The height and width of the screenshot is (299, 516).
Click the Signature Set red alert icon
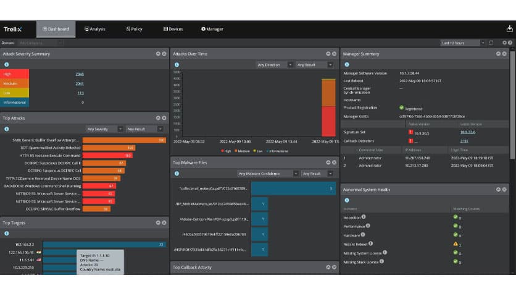pos(410,132)
